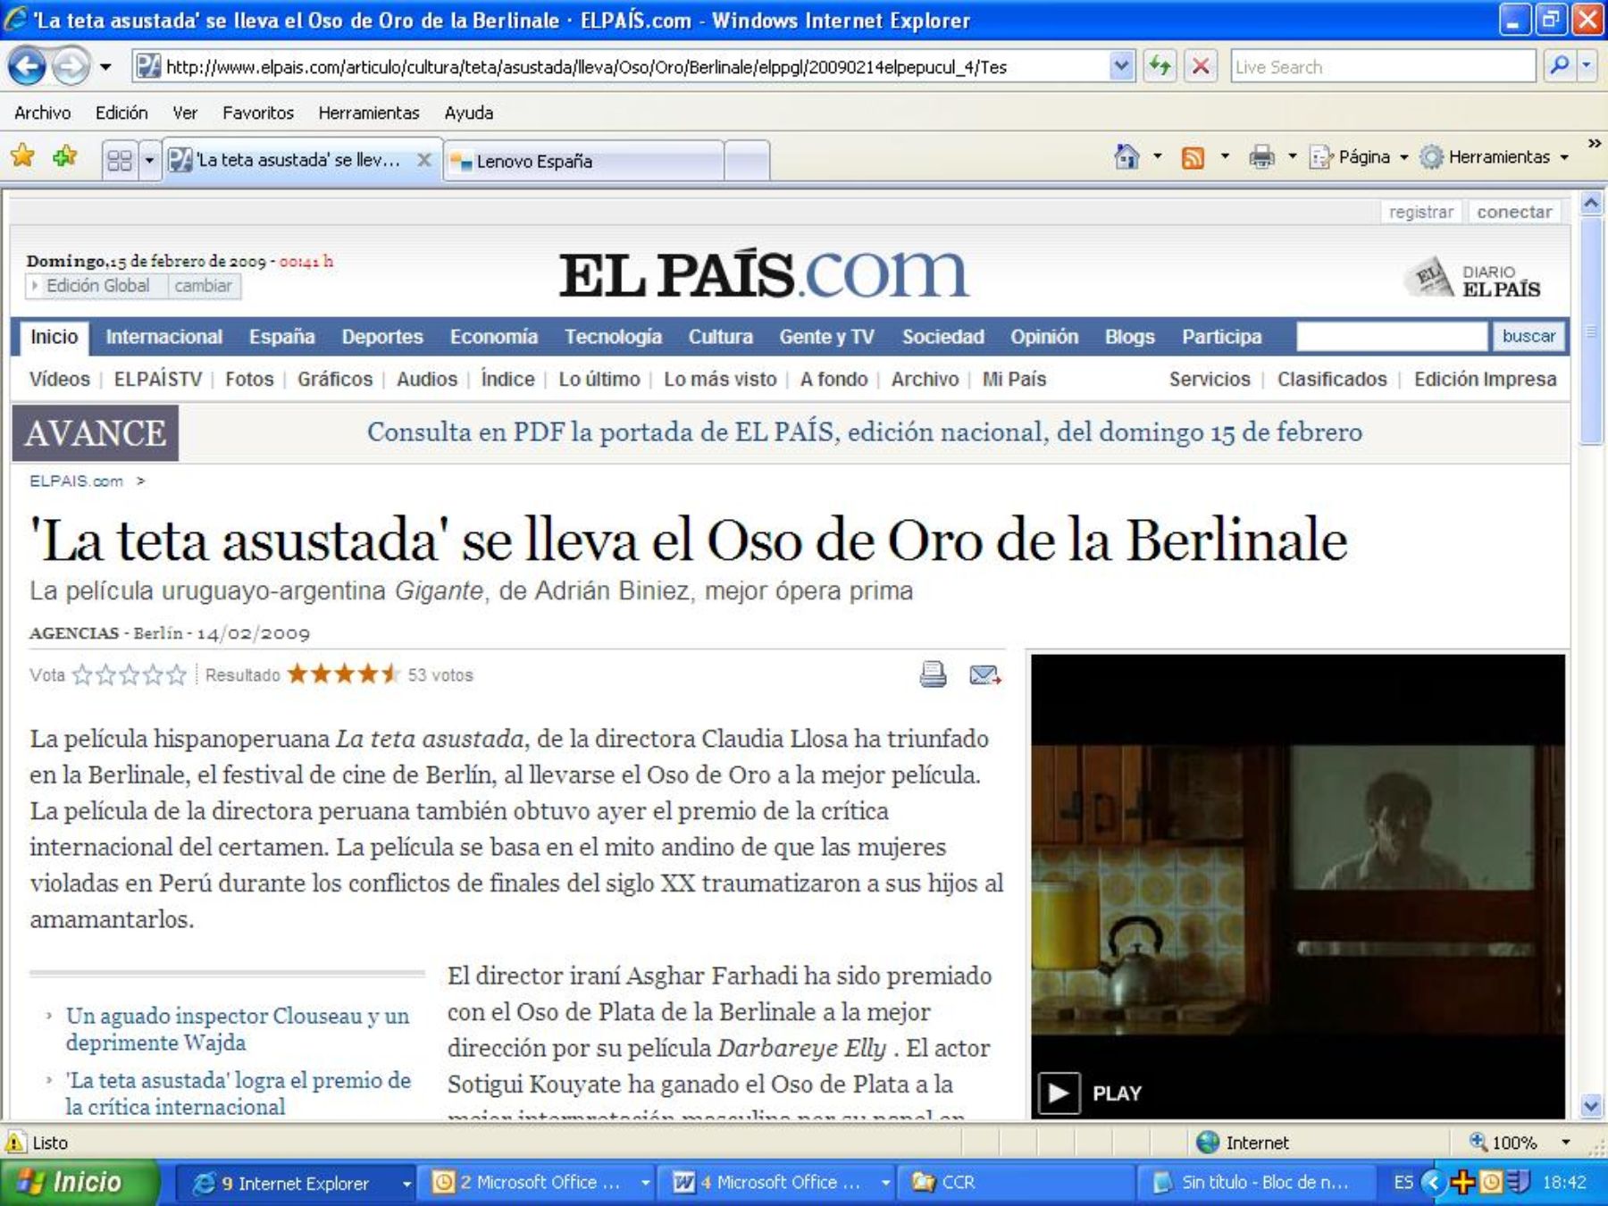
Task: Click the Print toolbar icon
Action: click(x=1261, y=157)
